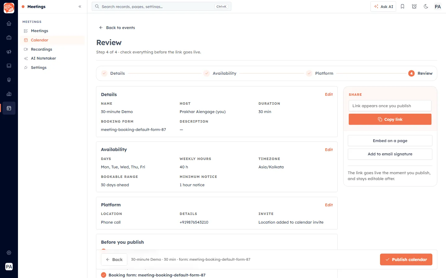This screenshot has height=278, width=446.
Task: Open the settings gear at the rail bottom
Action: [9, 253]
